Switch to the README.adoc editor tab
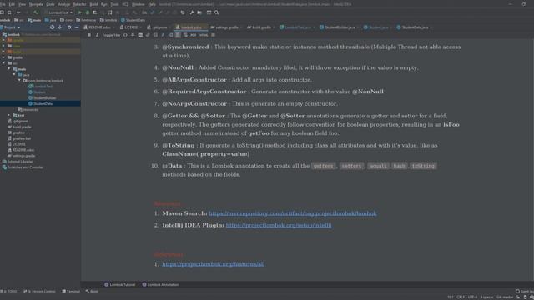The width and height of the screenshot is (534, 300). (x=98, y=27)
